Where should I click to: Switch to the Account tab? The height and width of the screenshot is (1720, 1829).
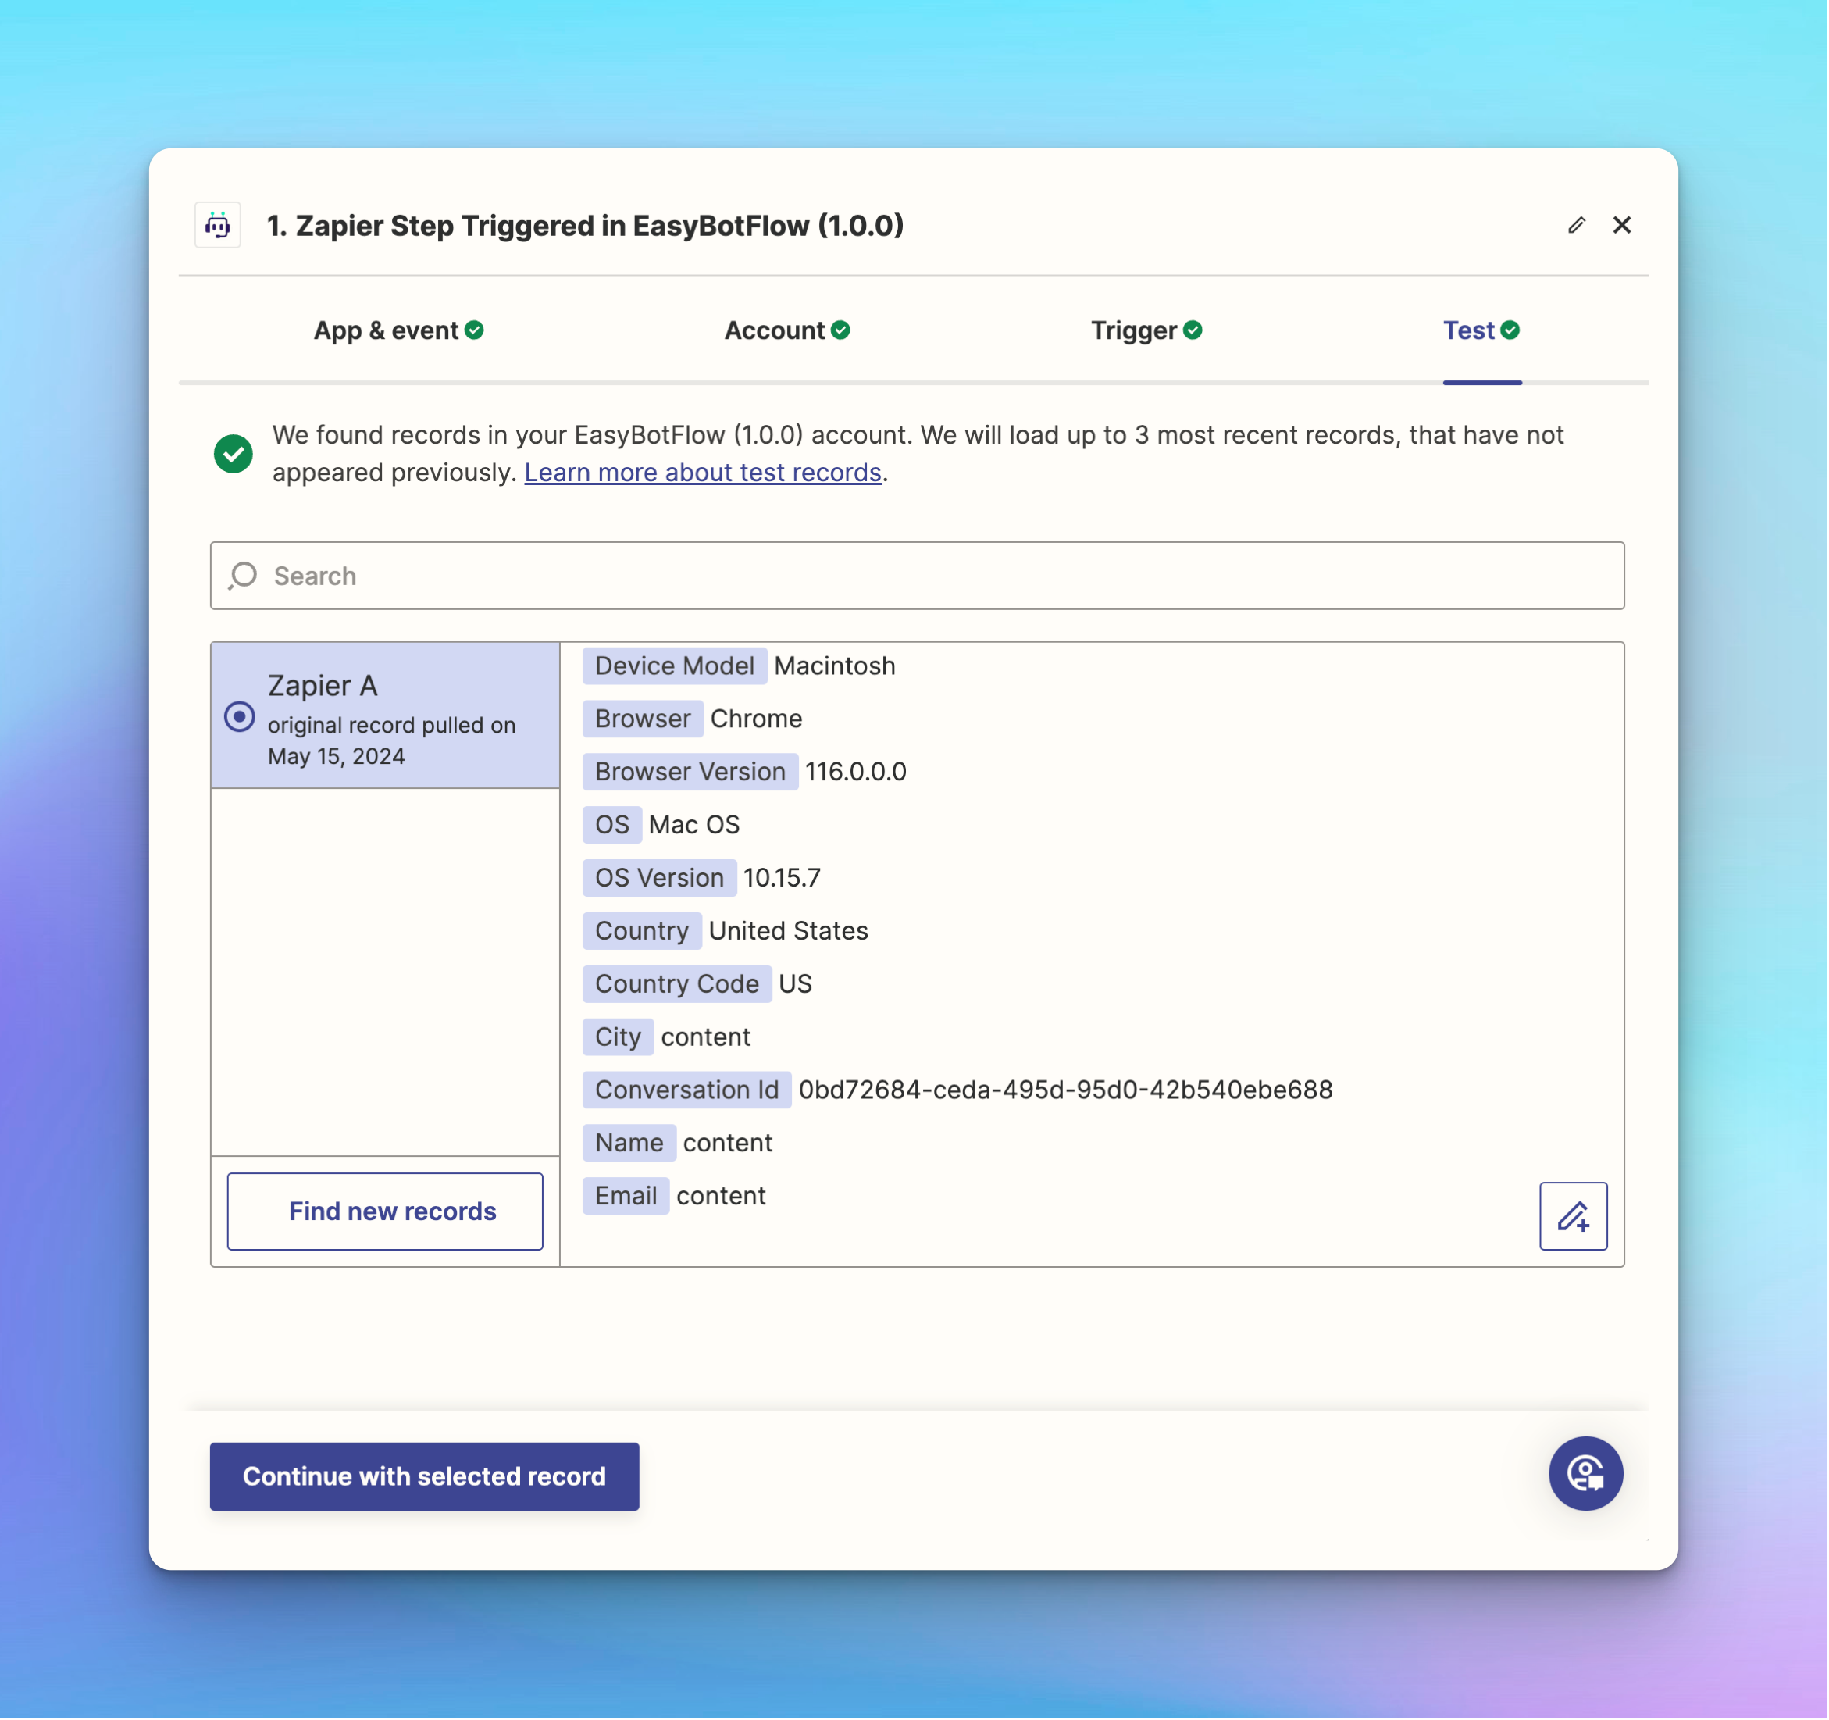point(787,331)
